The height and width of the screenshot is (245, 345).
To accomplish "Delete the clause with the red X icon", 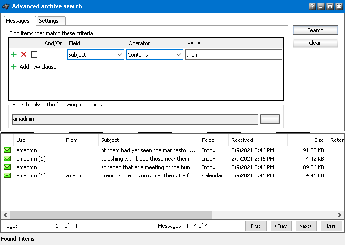I will (24, 55).
